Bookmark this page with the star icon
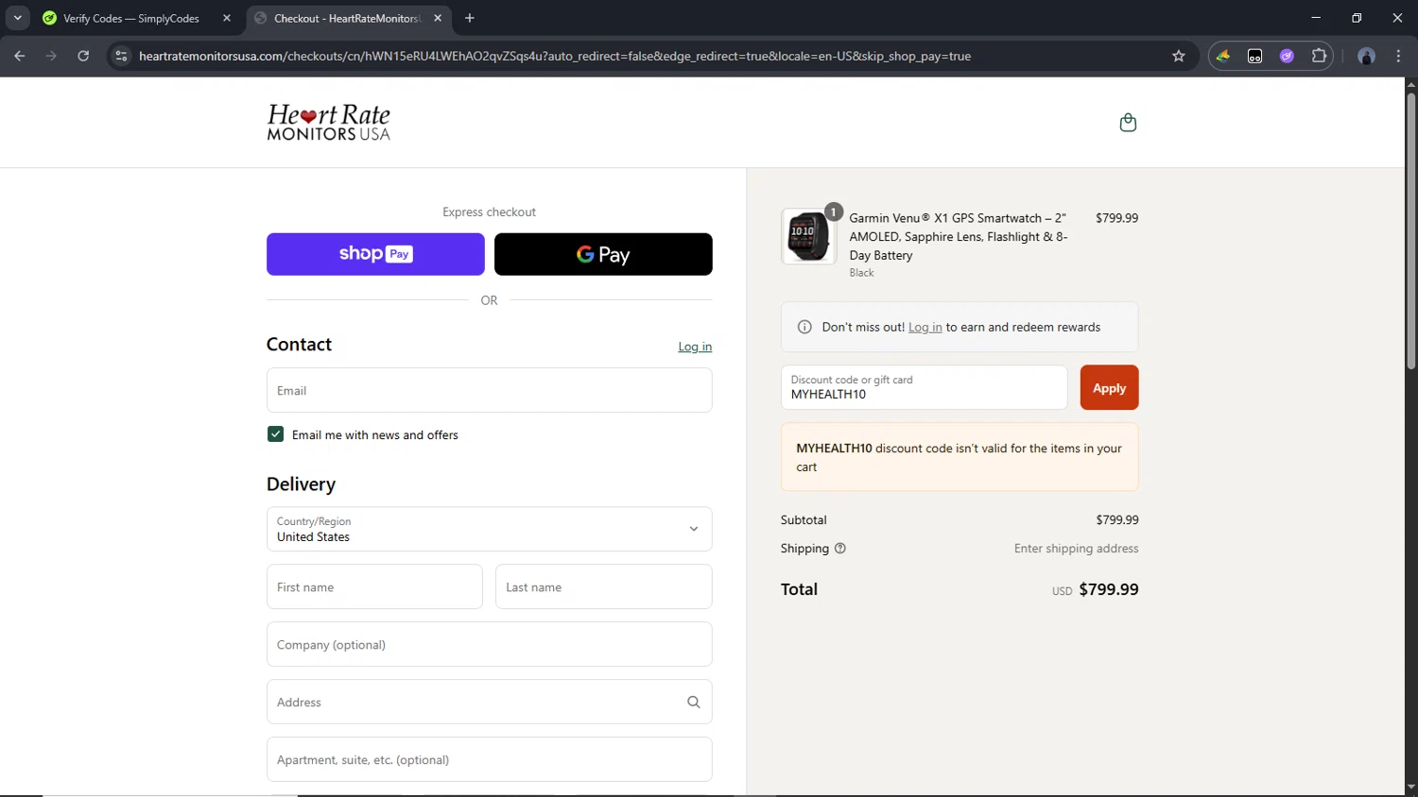Viewport: 1418px width, 797px height. [1179, 56]
